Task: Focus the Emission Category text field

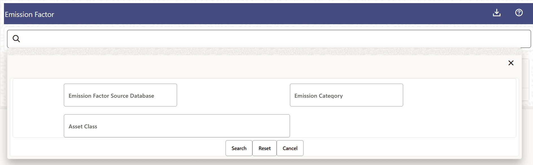Action: (x=346, y=95)
